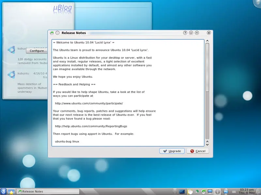Click the panel clock showing 03:23 pm

tap(247, 191)
